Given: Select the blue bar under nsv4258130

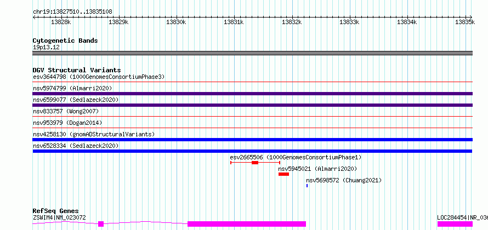Looking at the screenshot, I should (252, 140).
